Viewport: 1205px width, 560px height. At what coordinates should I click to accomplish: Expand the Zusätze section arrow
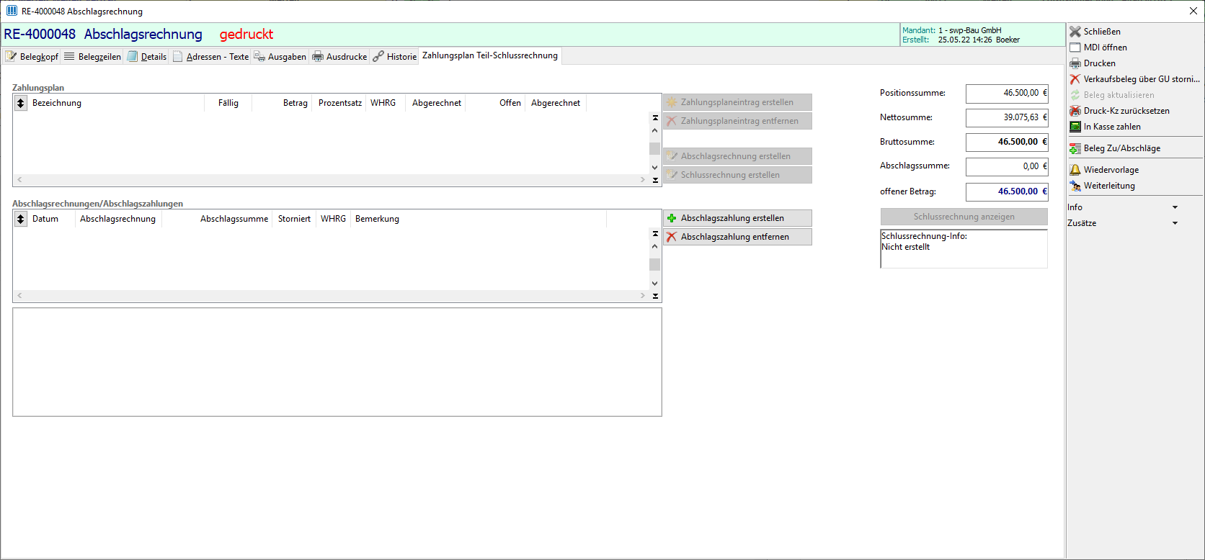coord(1175,223)
